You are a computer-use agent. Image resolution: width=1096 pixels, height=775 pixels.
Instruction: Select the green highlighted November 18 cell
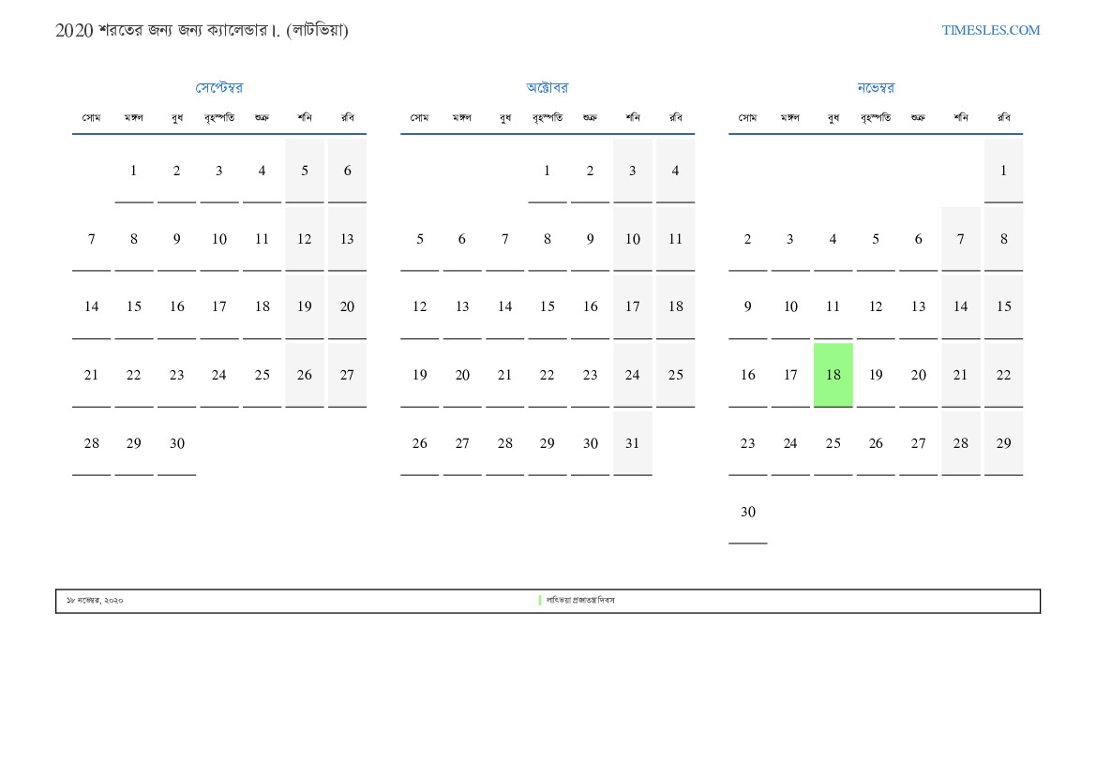click(x=833, y=375)
